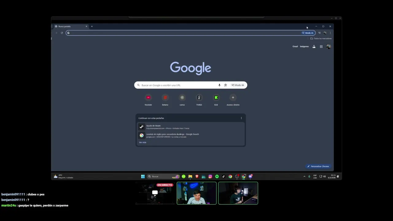Click the Personalizar Chrome button
The width and height of the screenshot is (393, 221).
(318, 166)
